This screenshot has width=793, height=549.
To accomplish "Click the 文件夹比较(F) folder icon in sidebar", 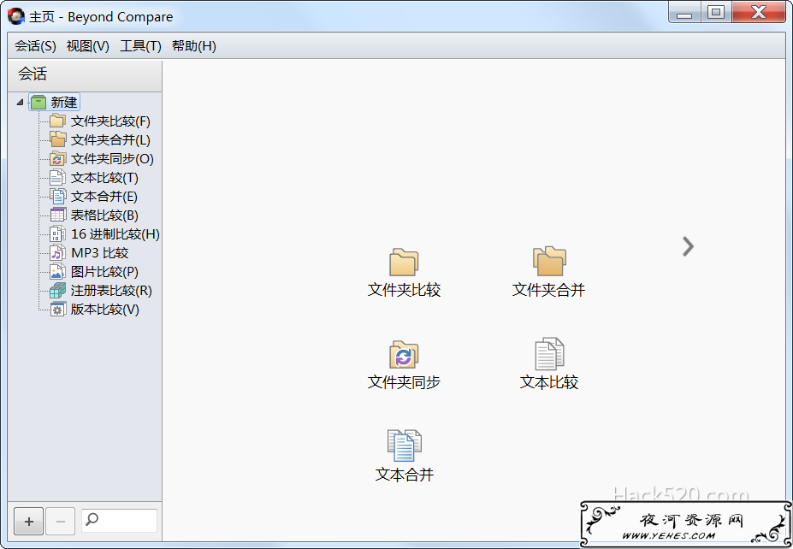I will coord(57,121).
